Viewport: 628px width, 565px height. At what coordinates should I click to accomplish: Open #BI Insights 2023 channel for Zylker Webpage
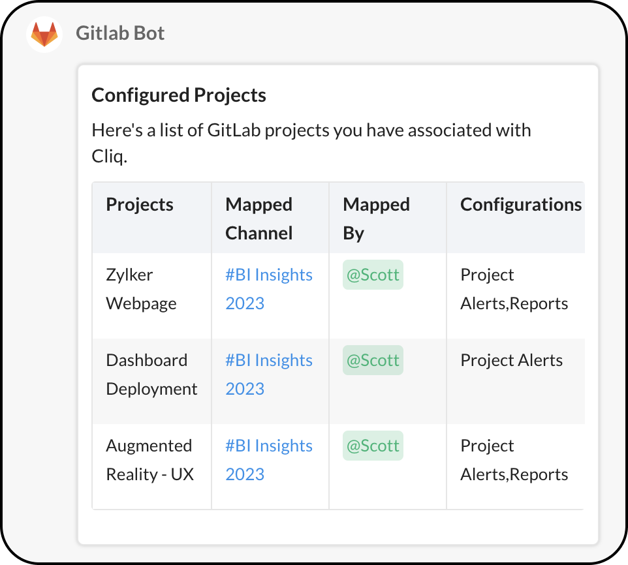tap(268, 289)
